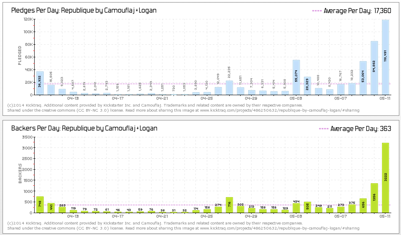The height and width of the screenshot is (235, 401).
Task: Click the 3500 label on the Backers axis
Action: click(27, 137)
